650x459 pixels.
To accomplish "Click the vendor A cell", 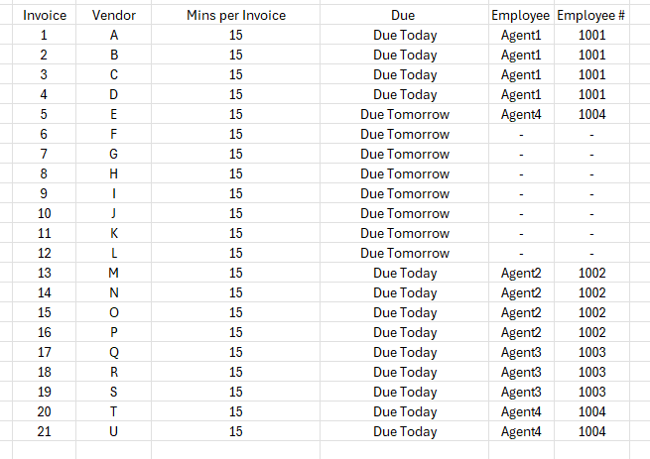I will click(113, 35).
